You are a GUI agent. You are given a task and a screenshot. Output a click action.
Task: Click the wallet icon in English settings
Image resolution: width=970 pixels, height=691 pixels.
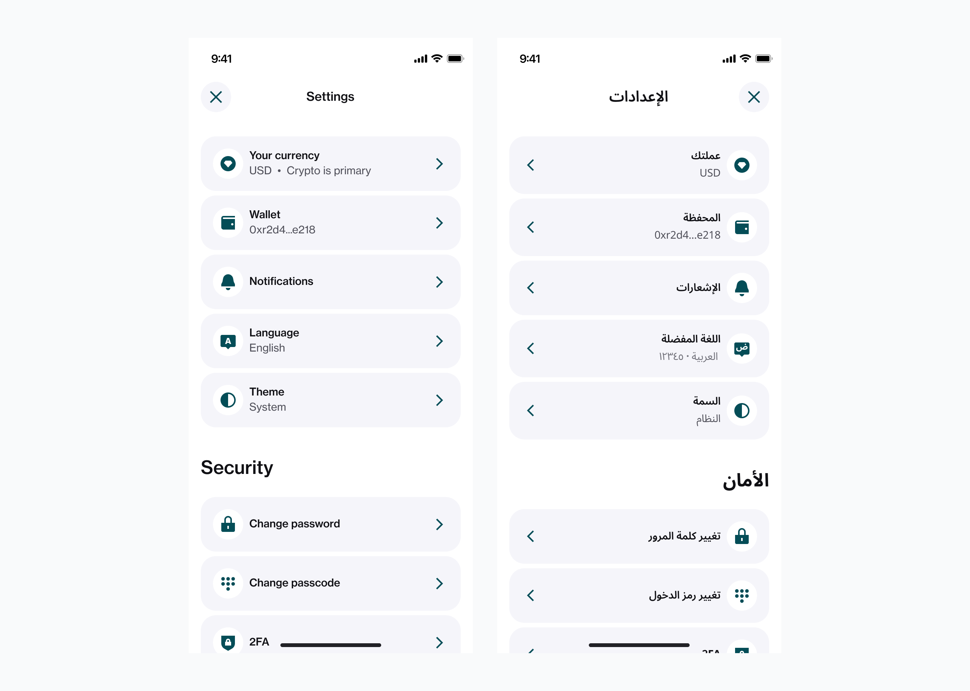[228, 223]
